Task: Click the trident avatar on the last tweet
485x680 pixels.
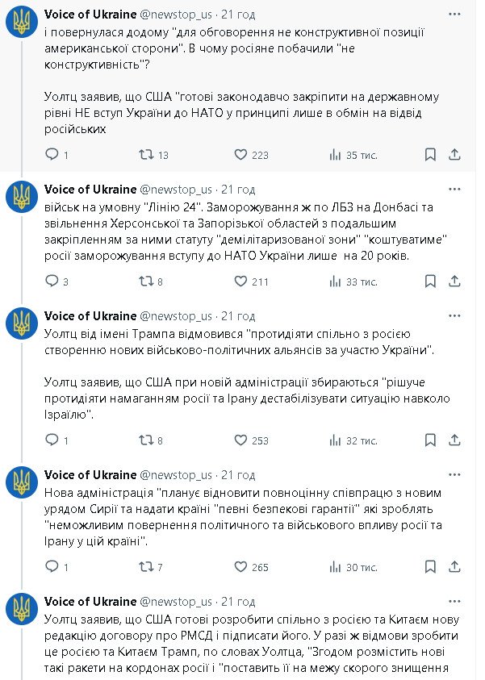Action: click(23, 609)
